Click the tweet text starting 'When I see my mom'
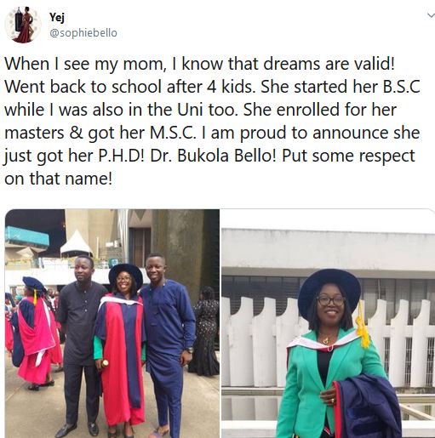 (212, 121)
